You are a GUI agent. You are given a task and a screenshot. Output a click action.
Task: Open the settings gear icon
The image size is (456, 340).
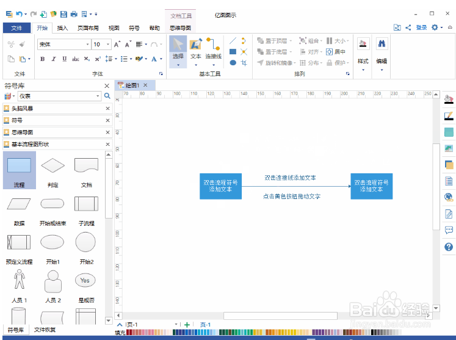click(435, 27)
